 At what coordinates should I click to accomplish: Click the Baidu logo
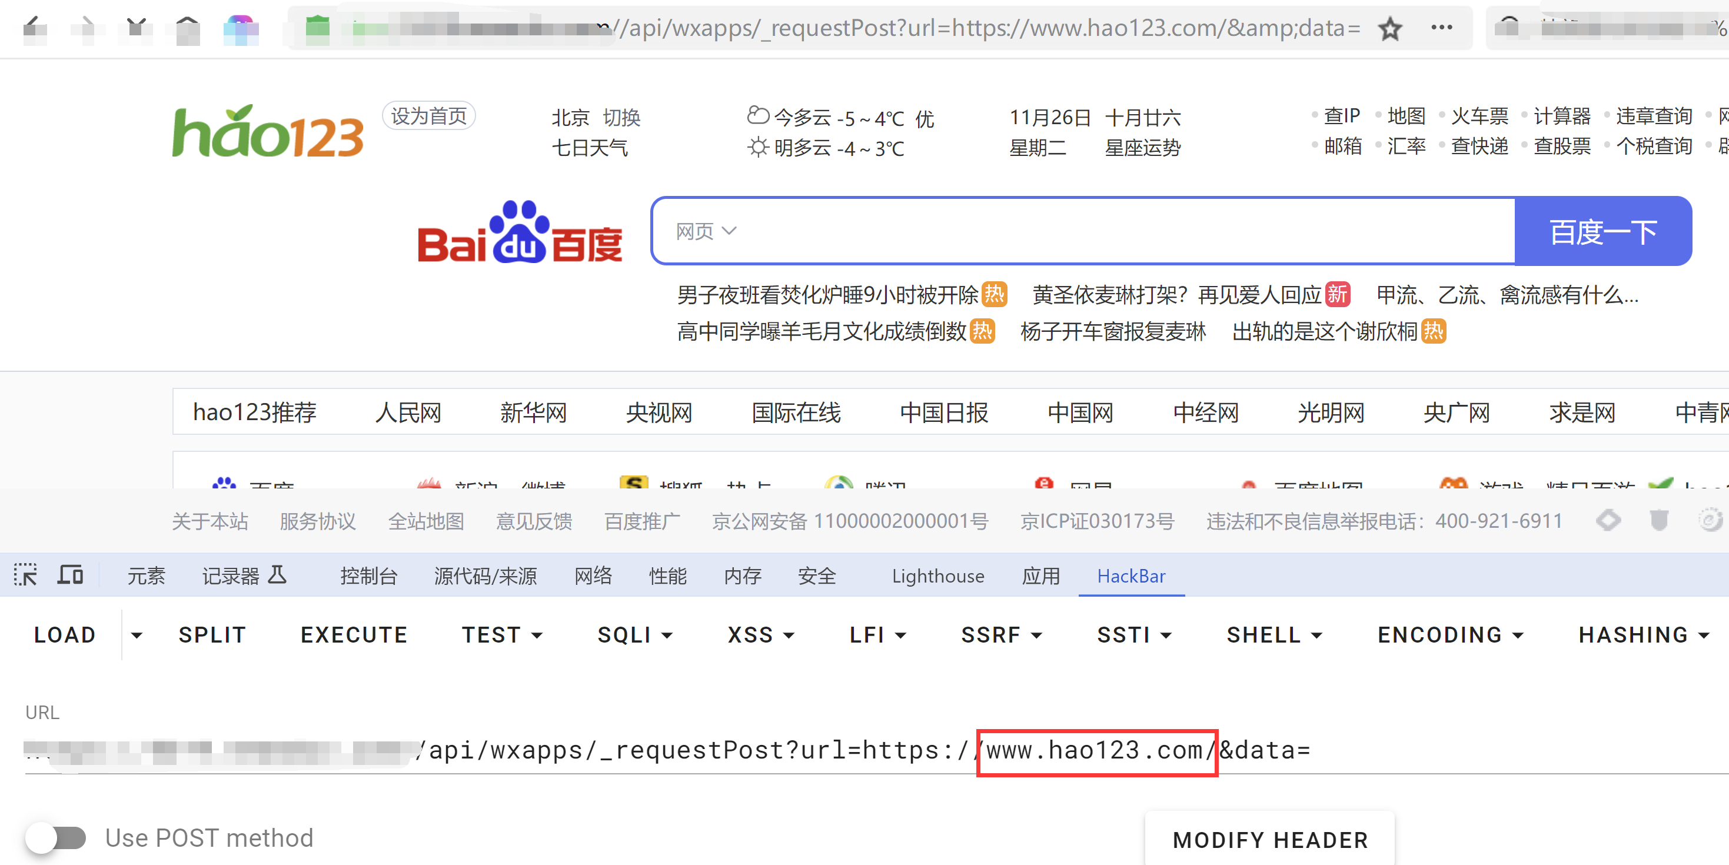click(520, 232)
